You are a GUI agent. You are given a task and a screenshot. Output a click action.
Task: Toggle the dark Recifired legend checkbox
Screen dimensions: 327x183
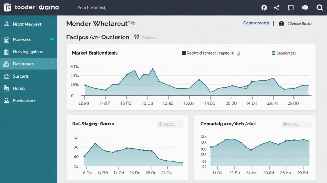pyautogui.click(x=184, y=53)
